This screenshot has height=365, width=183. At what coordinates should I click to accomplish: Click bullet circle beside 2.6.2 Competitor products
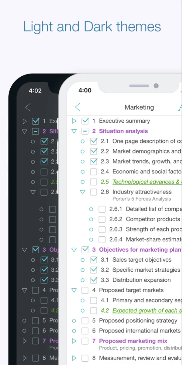pos(91,219)
